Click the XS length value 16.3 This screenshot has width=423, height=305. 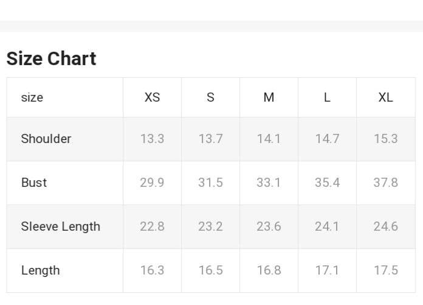pyautogui.click(x=152, y=270)
